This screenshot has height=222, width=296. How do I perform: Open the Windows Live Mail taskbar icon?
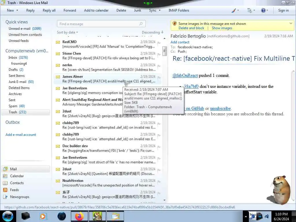tap(115, 216)
